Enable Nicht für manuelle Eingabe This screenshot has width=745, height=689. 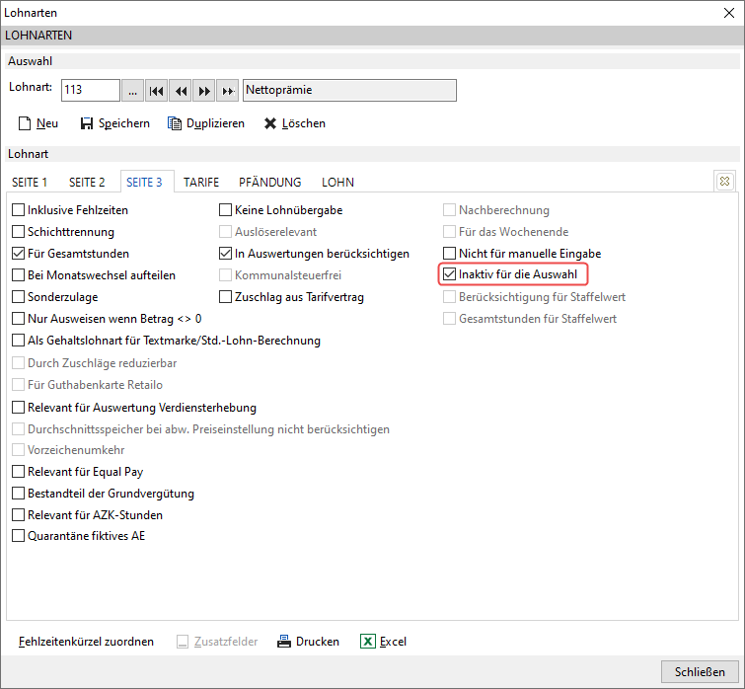[449, 254]
